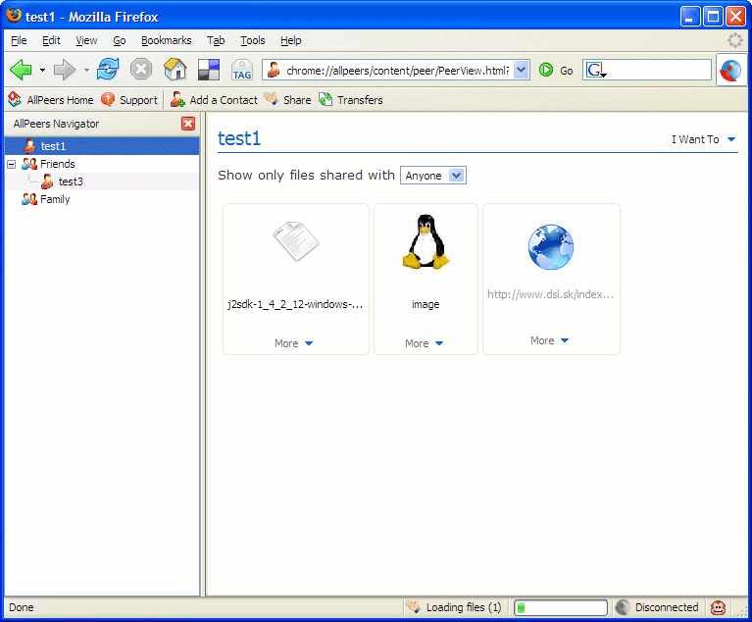Select the Friends group label
The width and height of the screenshot is (752, 622).
[58, 164]
